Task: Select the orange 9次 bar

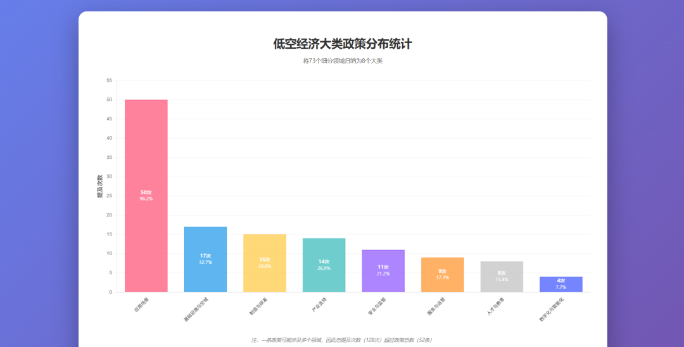Action: [442, 285]
